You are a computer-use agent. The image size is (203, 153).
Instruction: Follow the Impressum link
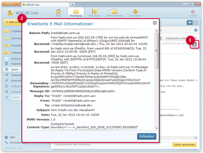pos(10,148)
